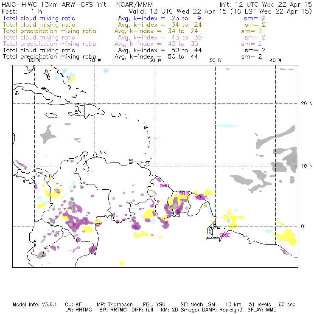Click the "LW: RRTMG" longwave text
Image resolution: width=314 pixels, height=314 pixels.
click(x=78, y=310)
